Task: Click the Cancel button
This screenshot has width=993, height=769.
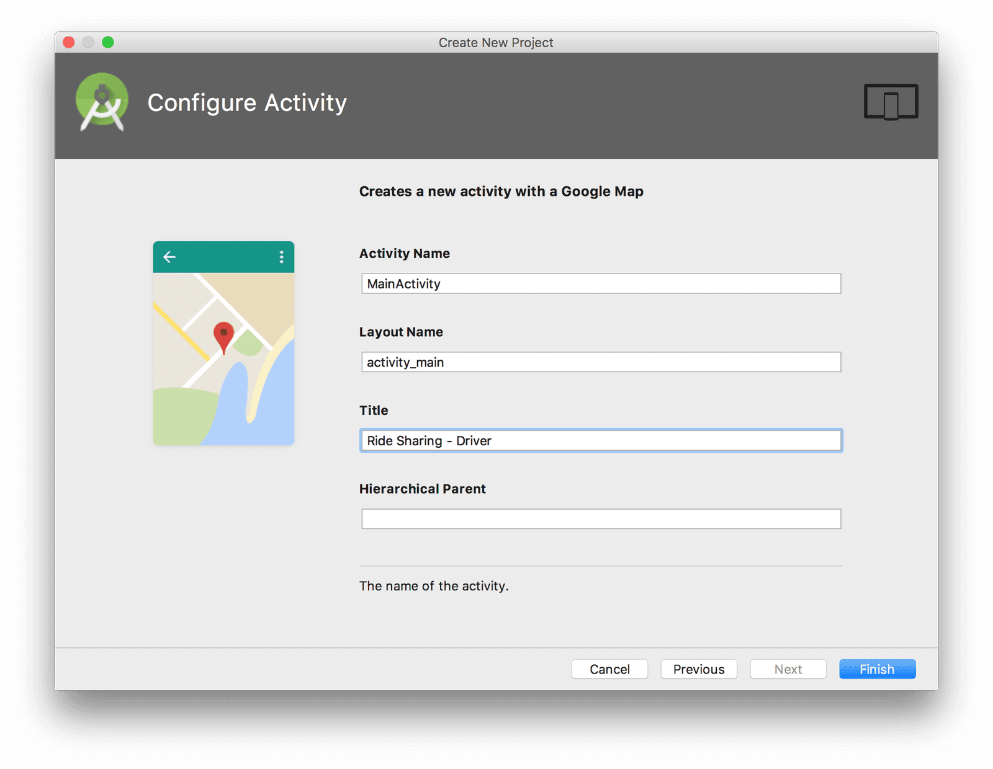Action: (609, 669)
